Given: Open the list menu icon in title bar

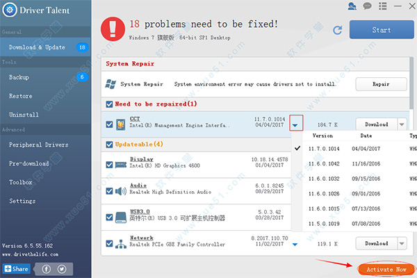Looking at the screenshot, I should (x=382, y=6).
